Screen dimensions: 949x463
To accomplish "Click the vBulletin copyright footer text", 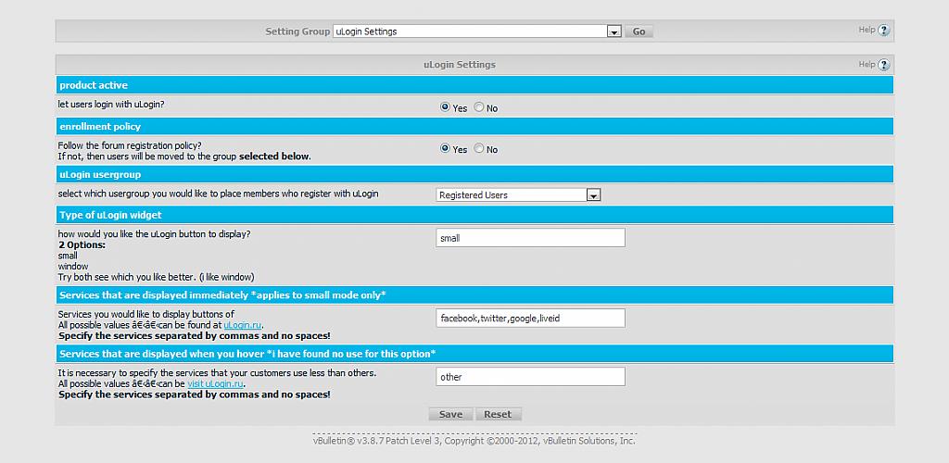I will coord(474,441).
